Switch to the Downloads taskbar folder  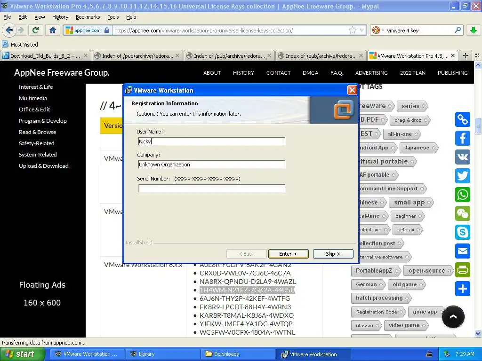coord(237,354)
